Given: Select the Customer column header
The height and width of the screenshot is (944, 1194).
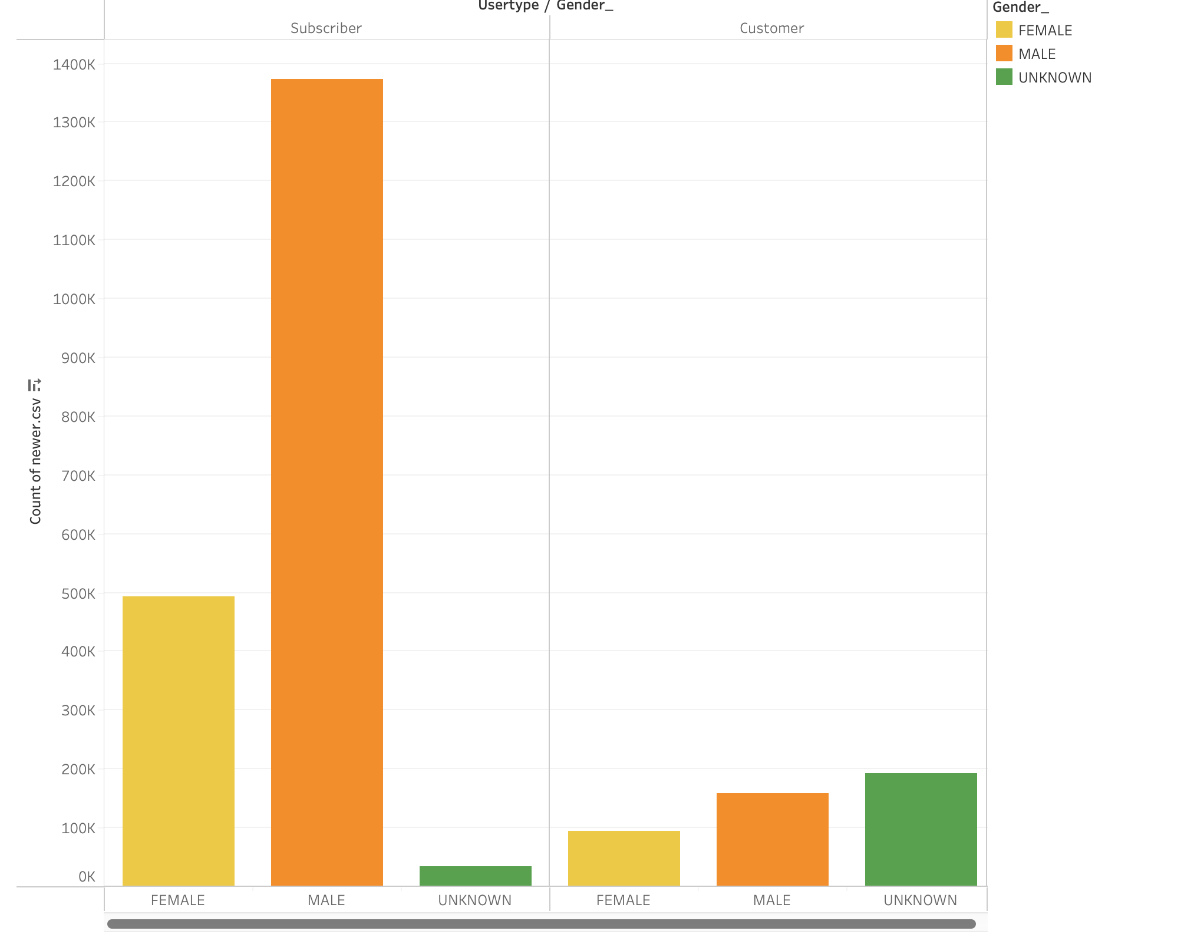Looking at the screenshot, I should coord(771,28).
